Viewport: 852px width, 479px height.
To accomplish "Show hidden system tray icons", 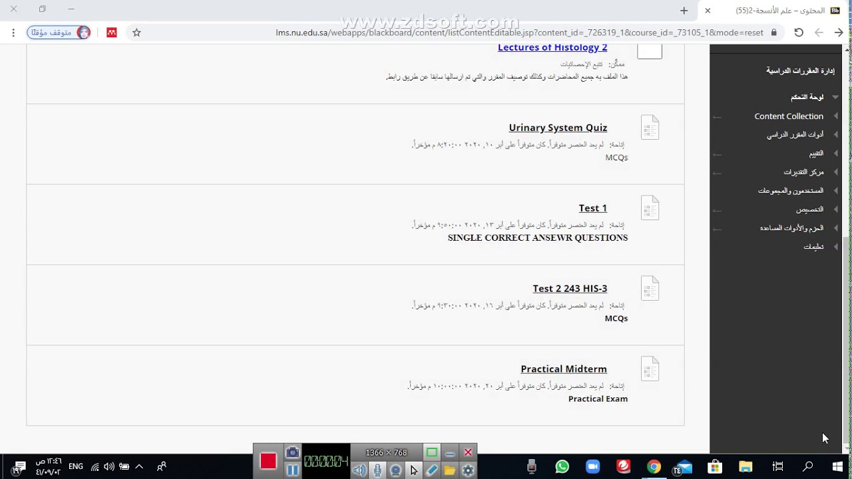I will point(139,467).
